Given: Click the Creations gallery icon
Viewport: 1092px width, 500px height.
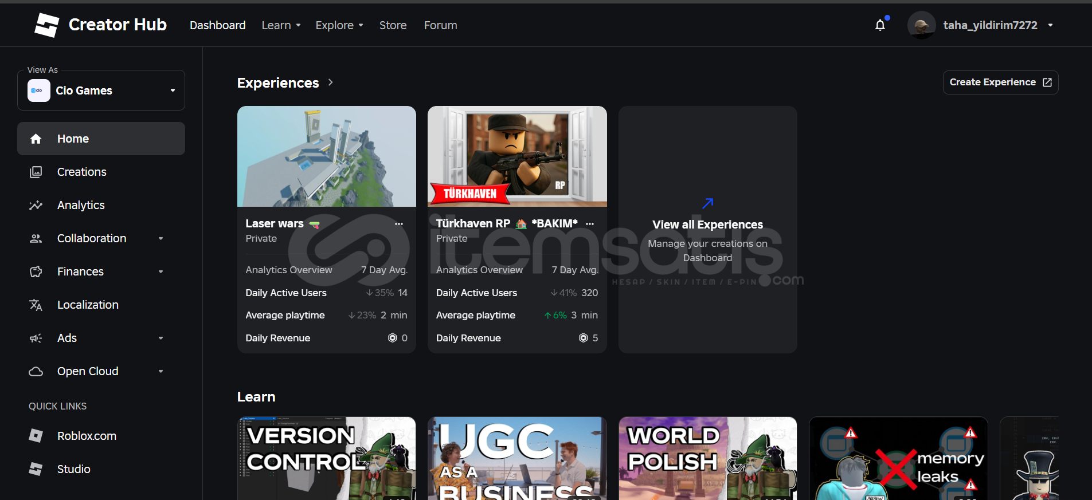Looking at the screenshot, I should coord(36,172).
